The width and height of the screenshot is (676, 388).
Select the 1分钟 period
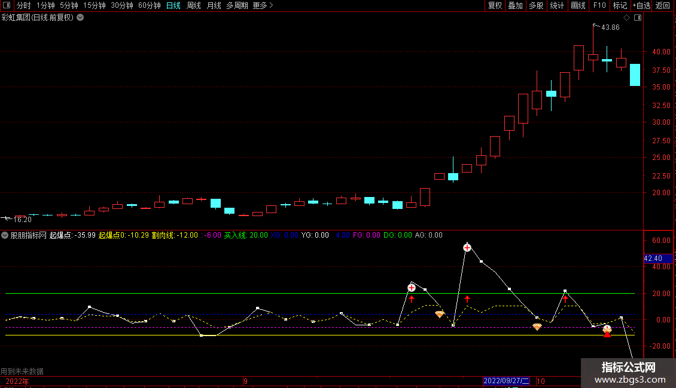click(45, 5)
